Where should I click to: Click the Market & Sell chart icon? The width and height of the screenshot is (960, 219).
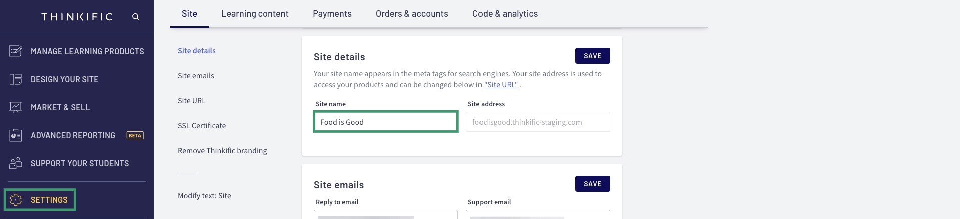pyautogui.click(x=16, y=107)
